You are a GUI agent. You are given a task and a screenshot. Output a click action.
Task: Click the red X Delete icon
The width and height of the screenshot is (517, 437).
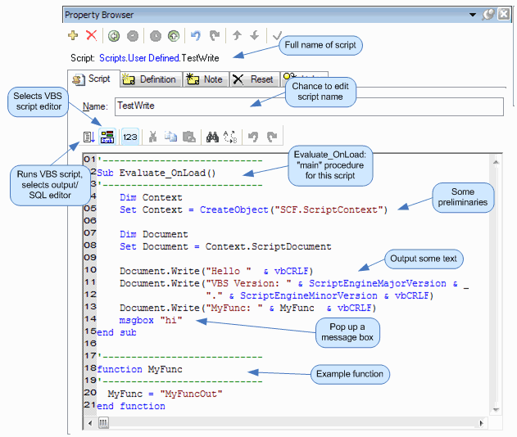(91, 35)
